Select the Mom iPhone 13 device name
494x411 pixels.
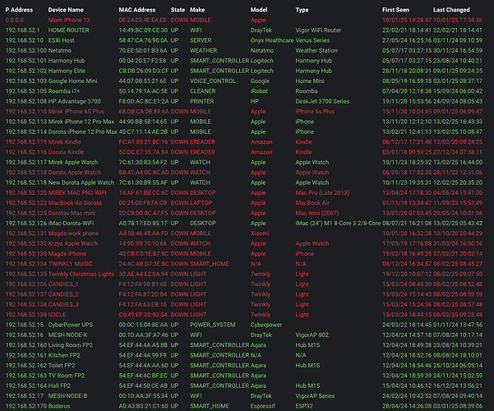pyautogui.click(x=69, y=20)
